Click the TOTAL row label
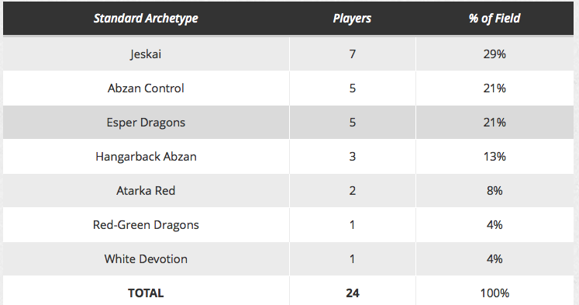 pyautogui.click(x=146, y=293)
